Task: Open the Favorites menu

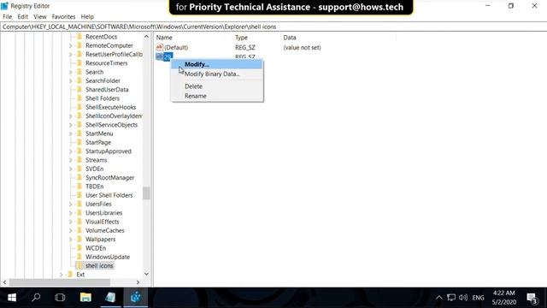Action: click(63, 16)
